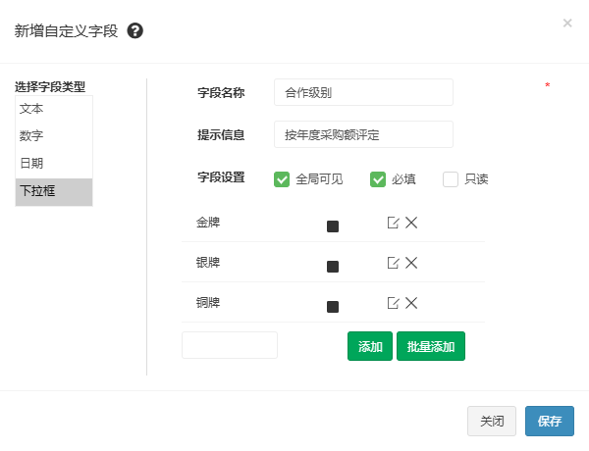Click the 银牌 option text
589x451 pixels.
click(208, 263)
